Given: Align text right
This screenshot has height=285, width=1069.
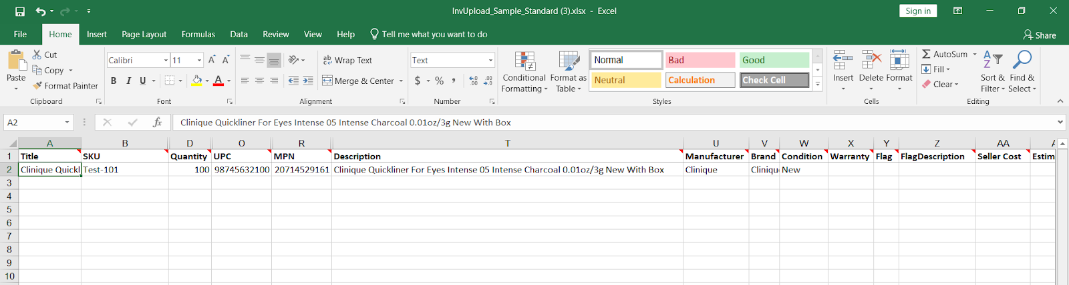Looking at the screenshot, I should pos(274,81).
